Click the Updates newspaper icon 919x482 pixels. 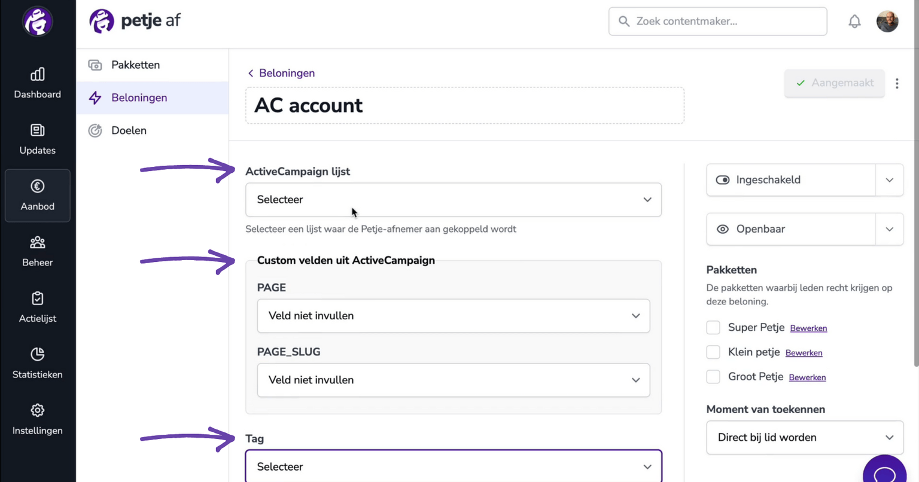pos(37,130)
